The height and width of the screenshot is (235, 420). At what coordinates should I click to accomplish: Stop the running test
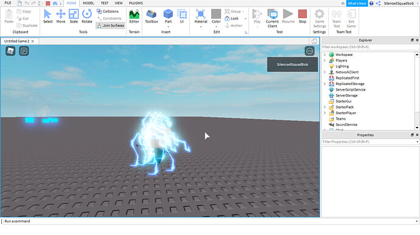[x=303, y=16]
